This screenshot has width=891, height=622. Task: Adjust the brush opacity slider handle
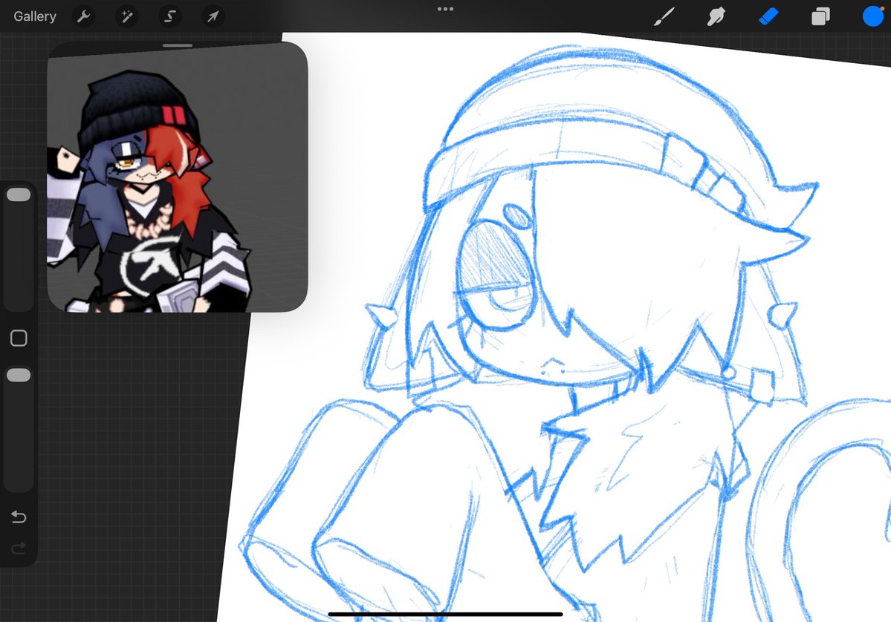tap(19, 375)
